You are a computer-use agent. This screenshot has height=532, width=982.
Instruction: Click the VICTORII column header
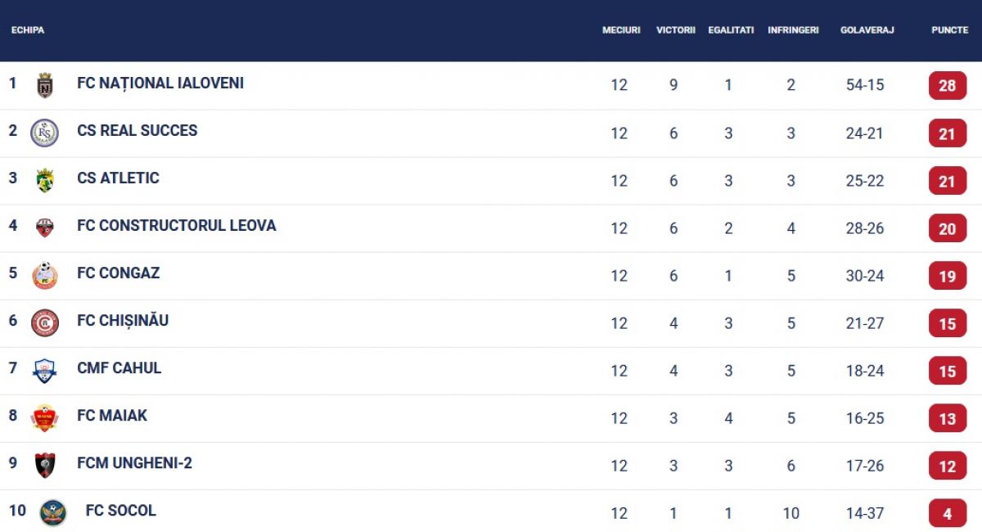pos(675,30)
